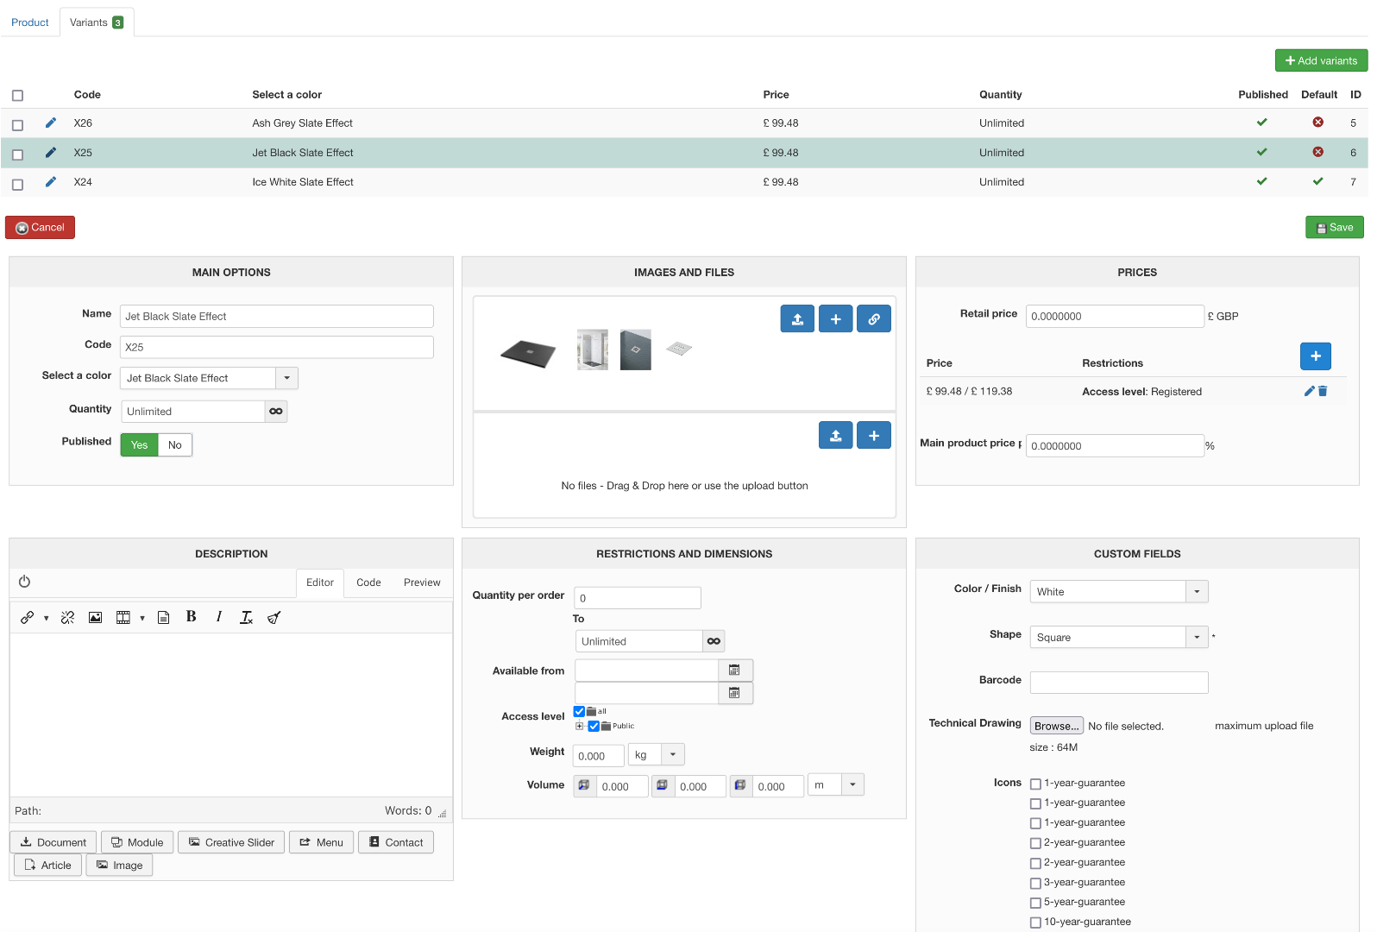Image resolution: width=1377 pixels, height=932 pixels.
Task: Click the link icon in Images panel
Action: coord(873,319)
